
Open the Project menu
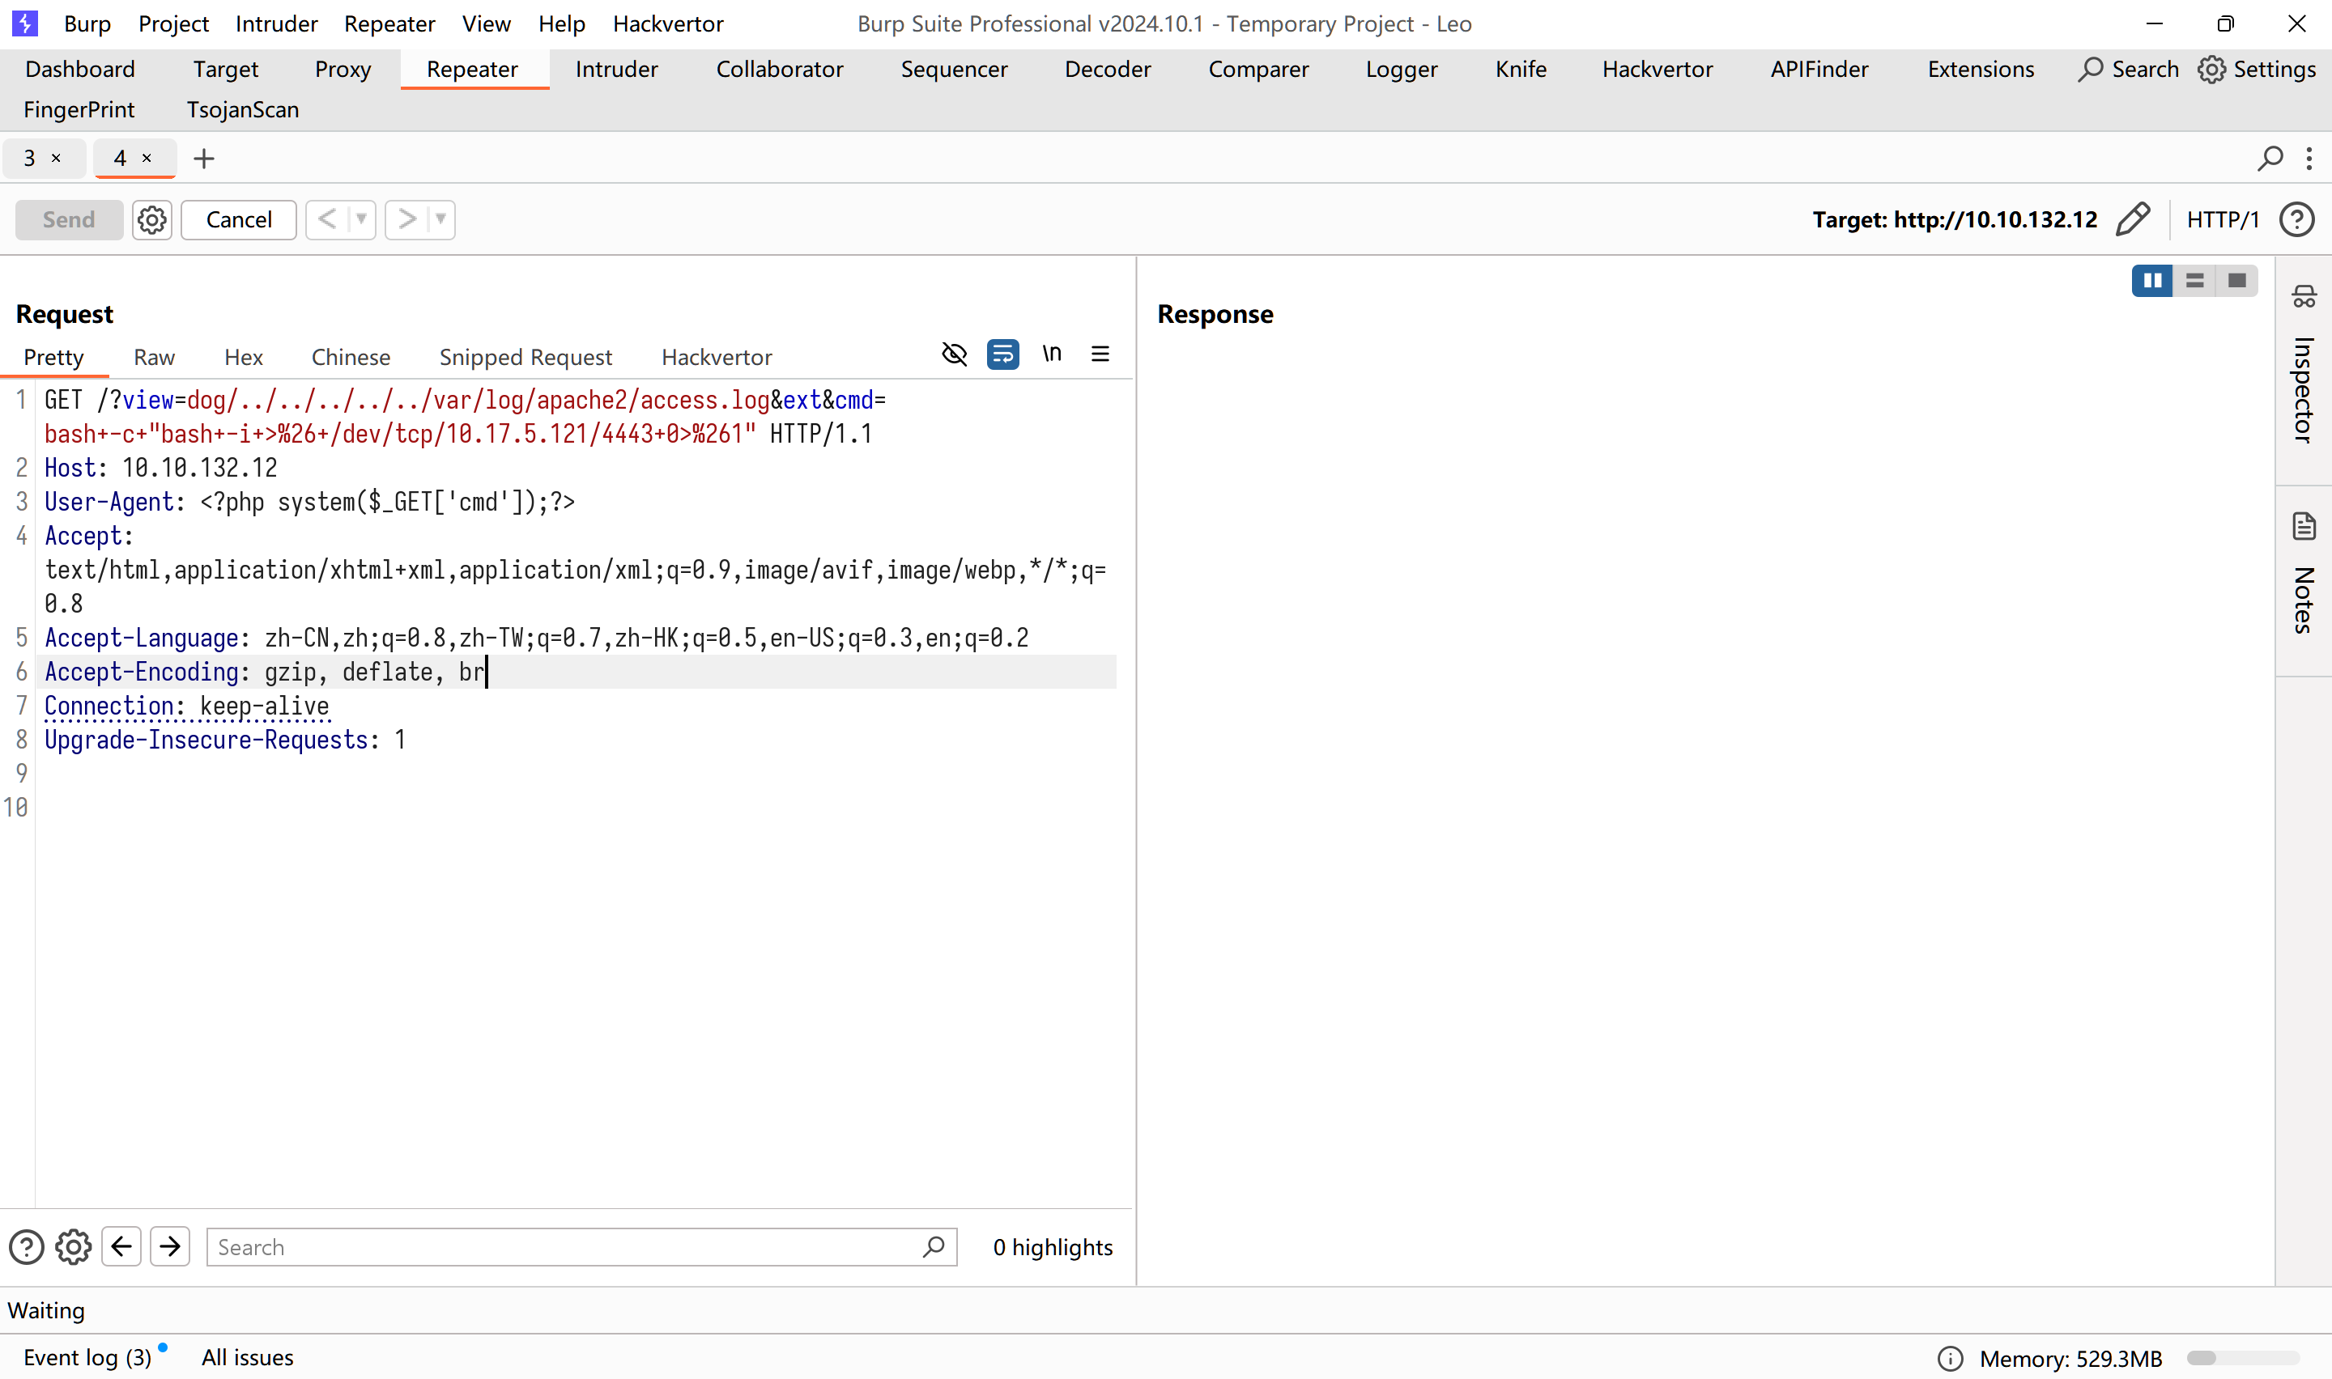click(x=173, y=23)
